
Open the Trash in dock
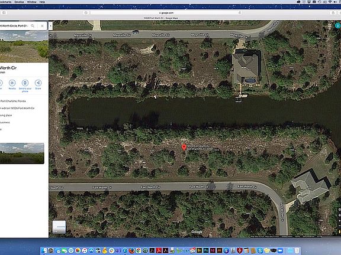click(x=297, y=250)
